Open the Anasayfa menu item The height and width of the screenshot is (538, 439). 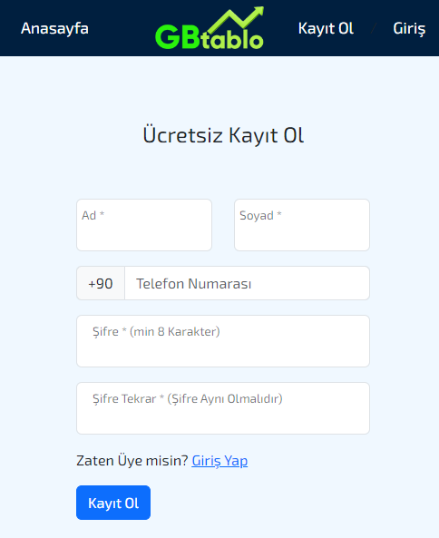(54, 28)
